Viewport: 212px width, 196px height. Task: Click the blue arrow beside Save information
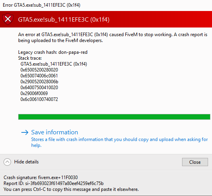(25, 132)
